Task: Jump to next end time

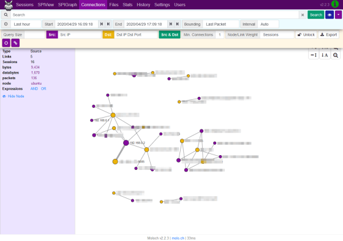Action: tap(178, 24)
